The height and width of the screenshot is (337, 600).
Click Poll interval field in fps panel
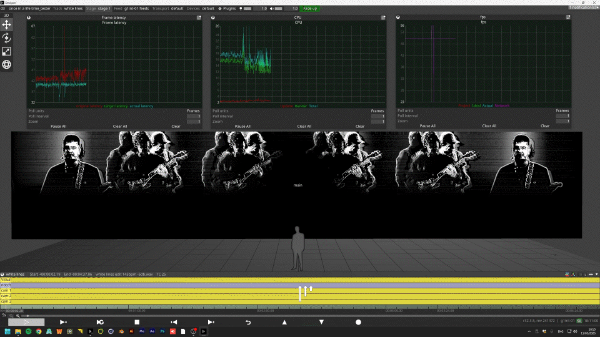pyautogui.click(x=562, y=116)
